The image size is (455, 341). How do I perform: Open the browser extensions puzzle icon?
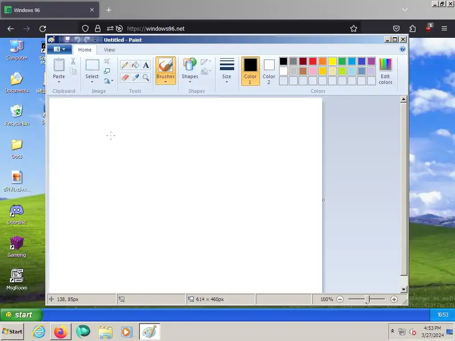click(412, 28)
